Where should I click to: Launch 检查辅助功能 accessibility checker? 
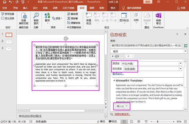point(24,18)
